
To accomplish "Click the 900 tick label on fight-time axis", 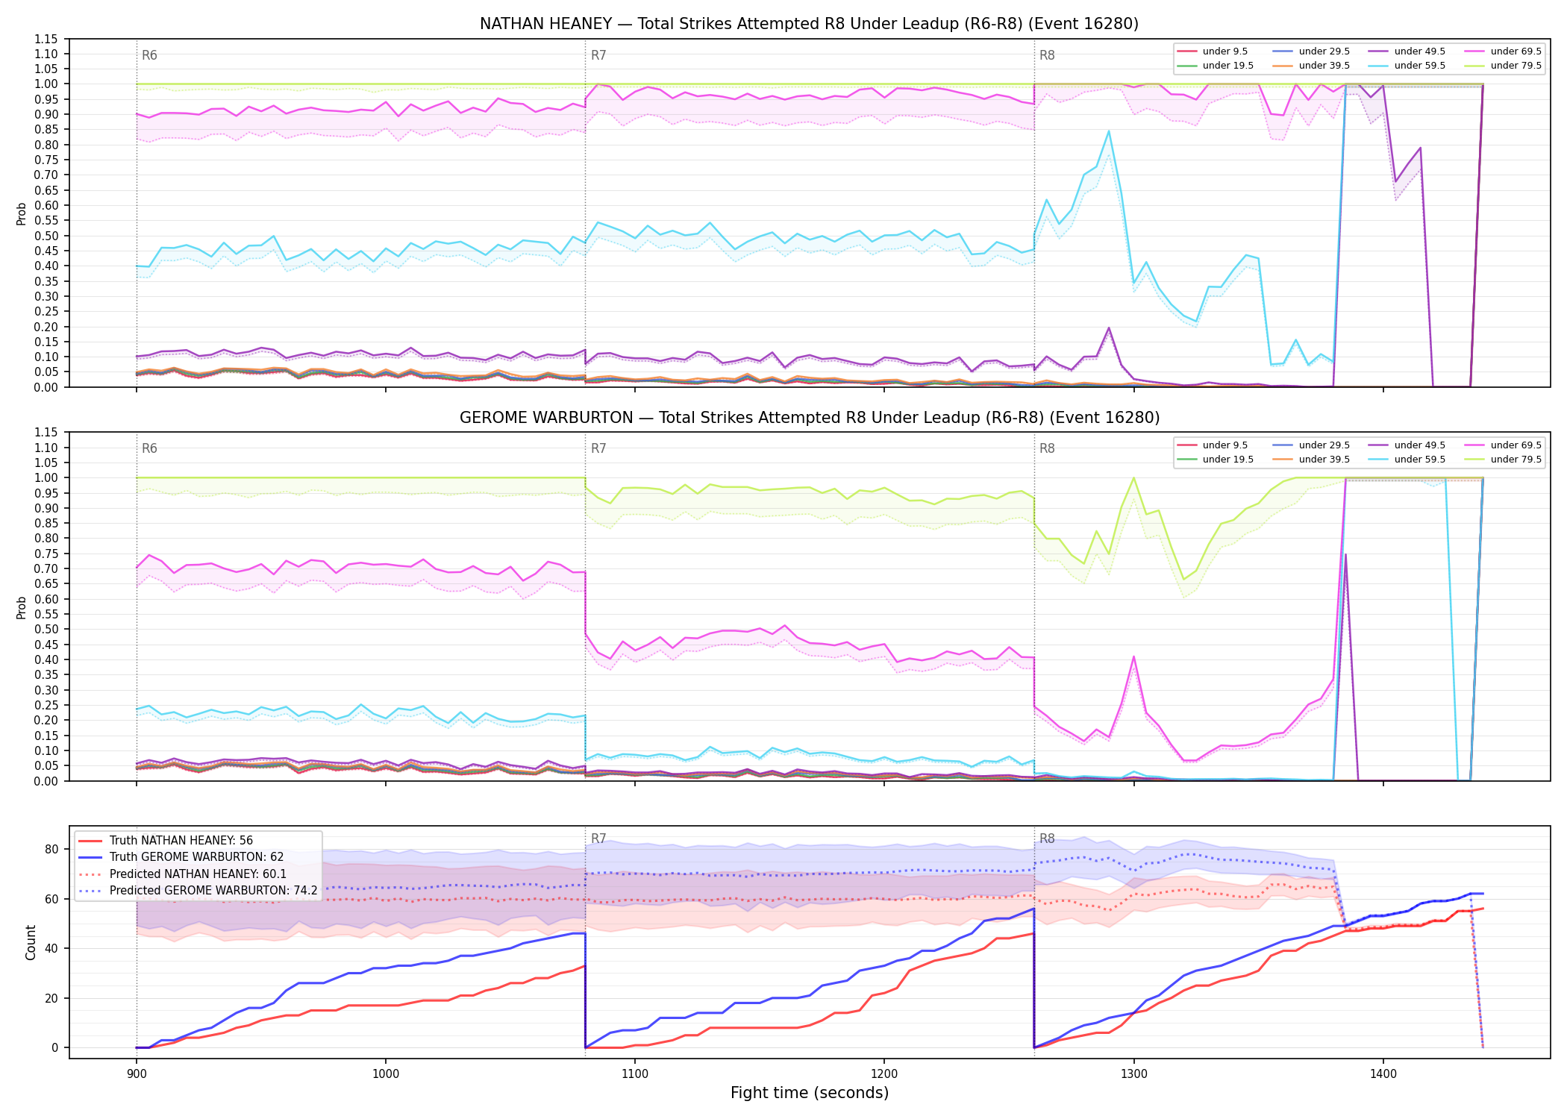I will pyautogui.click(x=136, y=1073).
